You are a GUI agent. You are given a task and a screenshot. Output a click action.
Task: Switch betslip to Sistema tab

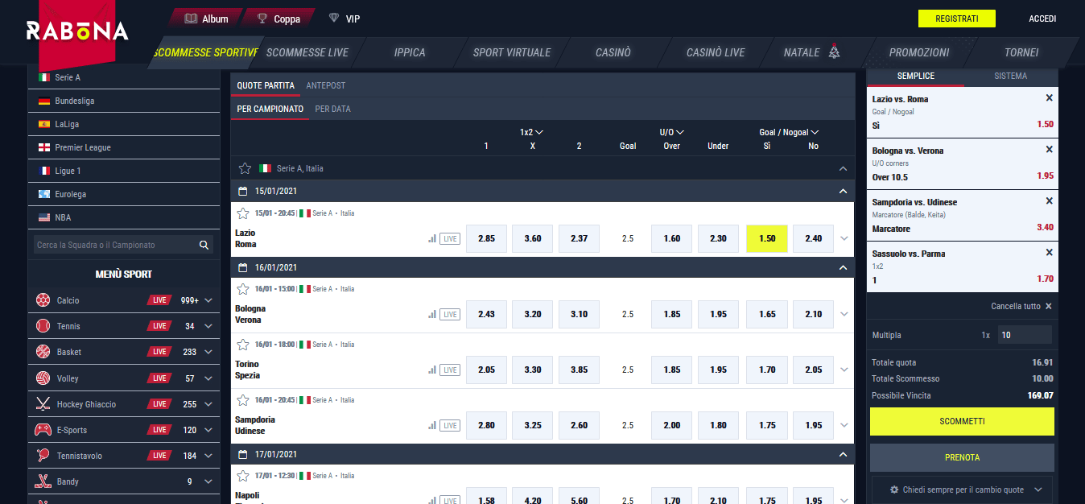[1010, 76]
